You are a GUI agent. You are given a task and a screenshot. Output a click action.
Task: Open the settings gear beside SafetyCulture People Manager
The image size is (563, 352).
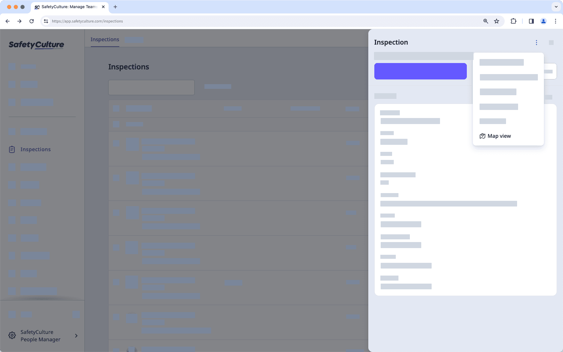(x=12, y=335)
